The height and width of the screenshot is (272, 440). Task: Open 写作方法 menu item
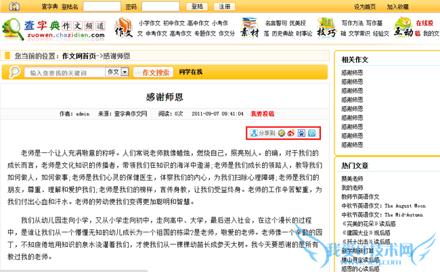coord(353,23)
